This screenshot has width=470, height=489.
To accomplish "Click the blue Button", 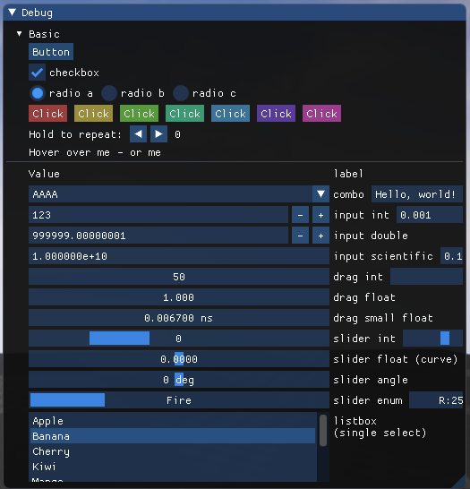I will [x=51, y=52].
